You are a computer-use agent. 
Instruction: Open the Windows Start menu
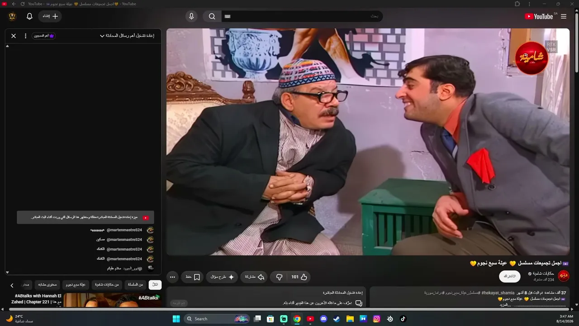[x=176, y=319]
